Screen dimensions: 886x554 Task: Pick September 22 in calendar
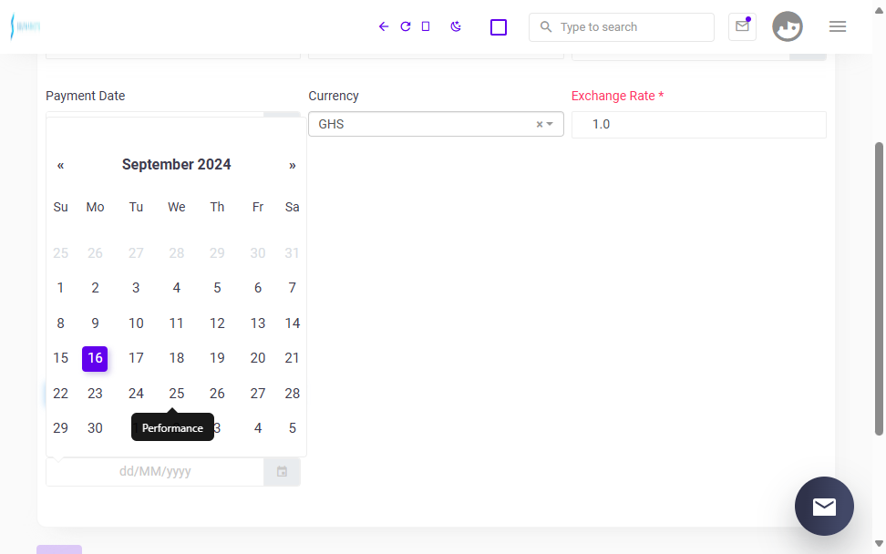(60, 393)
